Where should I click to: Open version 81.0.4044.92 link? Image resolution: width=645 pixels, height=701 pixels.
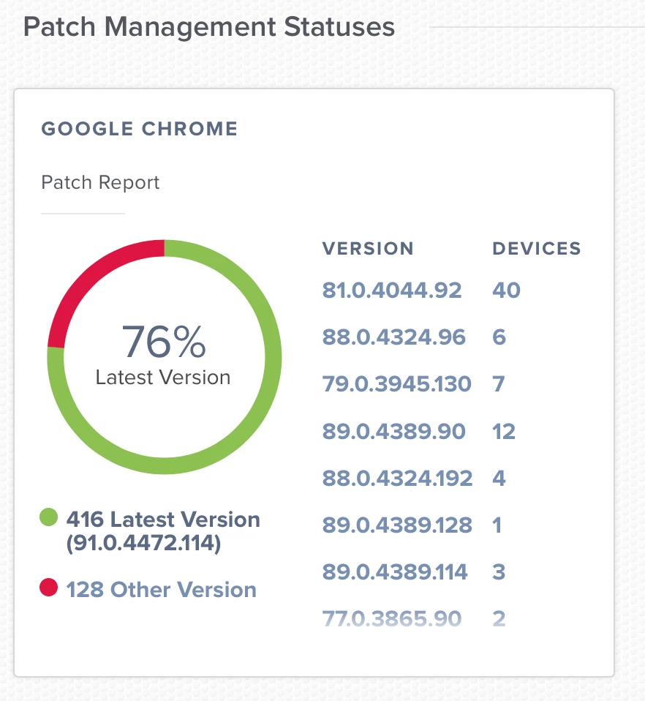[x=392, y=290]
